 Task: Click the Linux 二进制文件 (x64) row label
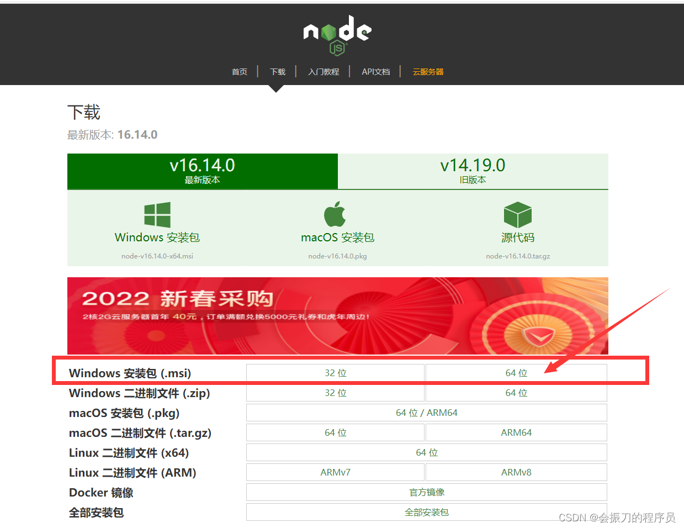(129, 453)
